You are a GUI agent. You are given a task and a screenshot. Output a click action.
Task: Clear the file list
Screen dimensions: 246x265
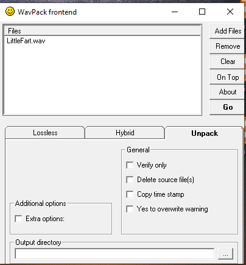pyautogui.click(x=228, y=62)
